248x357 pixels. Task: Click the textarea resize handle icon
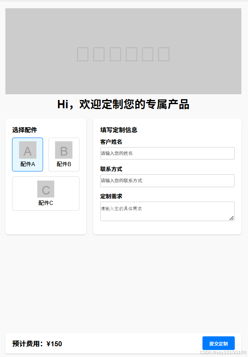point(231,218)
